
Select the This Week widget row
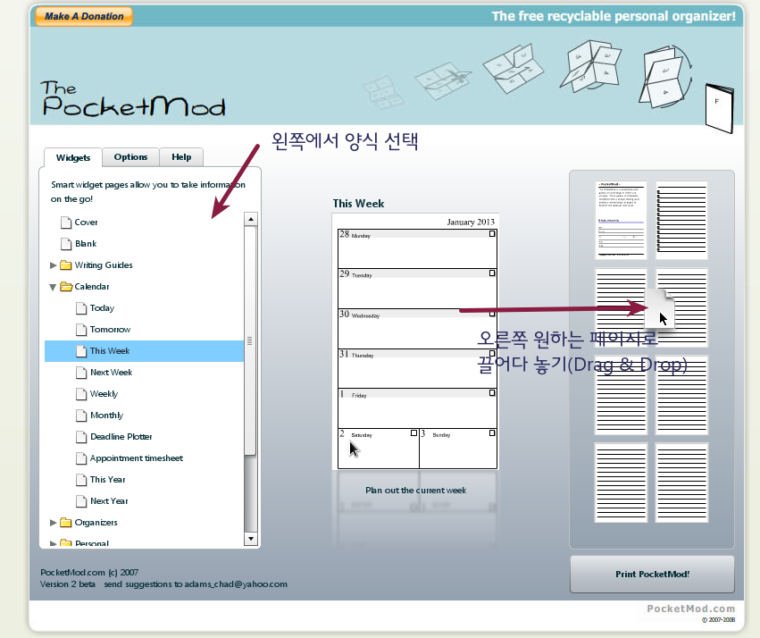coord(144,351)
